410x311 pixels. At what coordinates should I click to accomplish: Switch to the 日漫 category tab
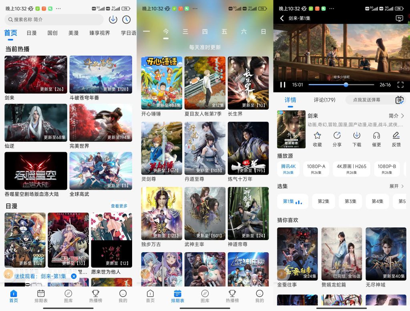tap(32, 33)
